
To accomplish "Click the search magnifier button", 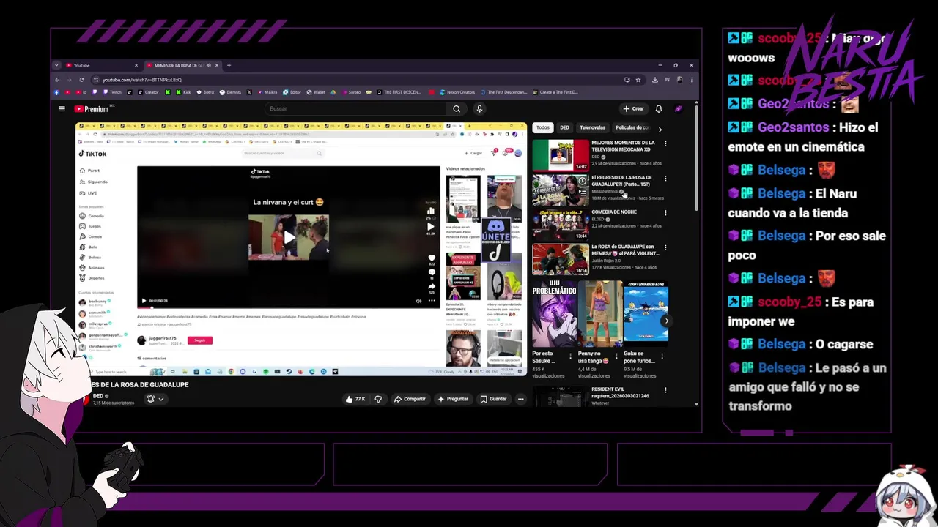I will point(457,109).
